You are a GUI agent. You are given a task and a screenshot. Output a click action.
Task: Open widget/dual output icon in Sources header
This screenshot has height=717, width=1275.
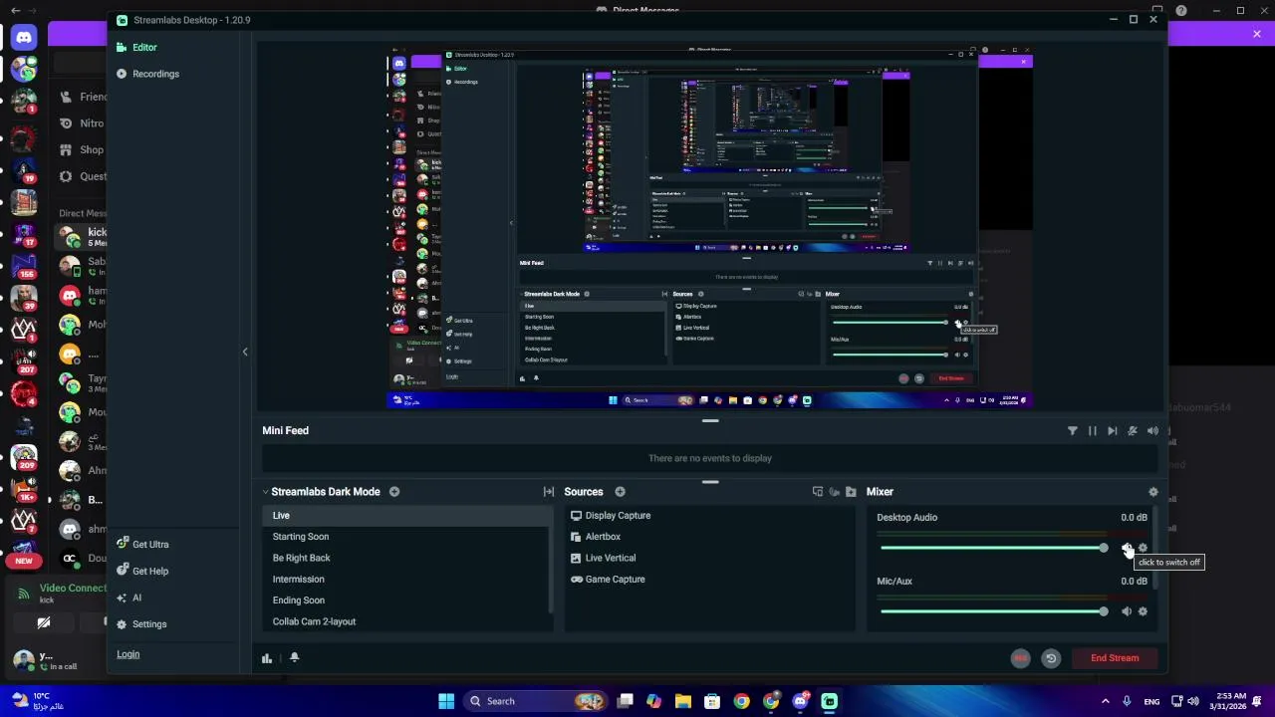click(x=818, y=492)
